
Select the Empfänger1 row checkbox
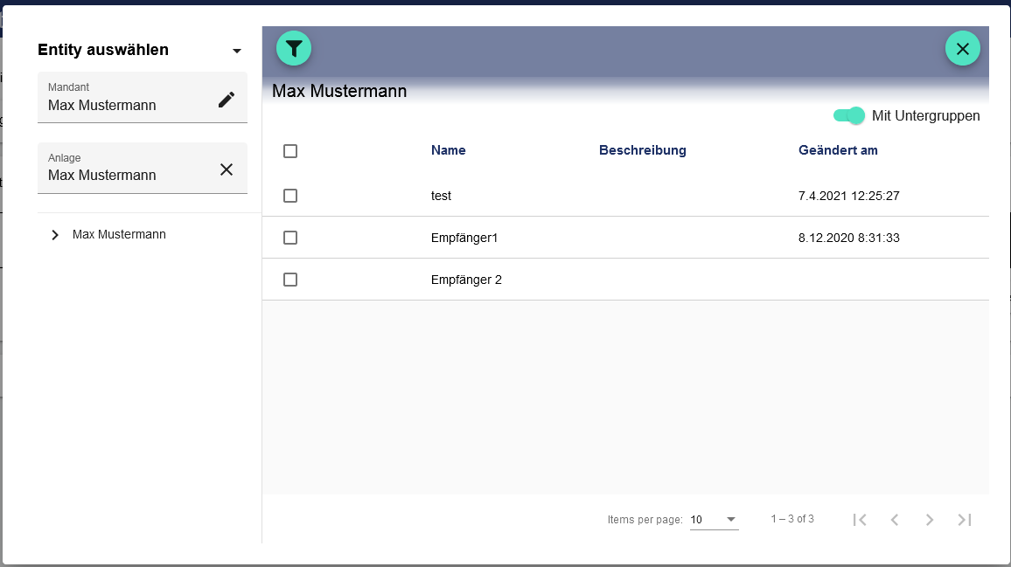[x=290, y=238]
